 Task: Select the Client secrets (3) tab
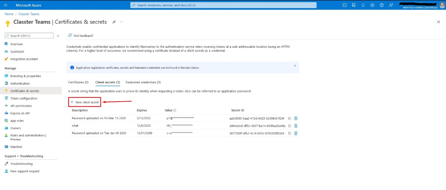click(108, 82)
